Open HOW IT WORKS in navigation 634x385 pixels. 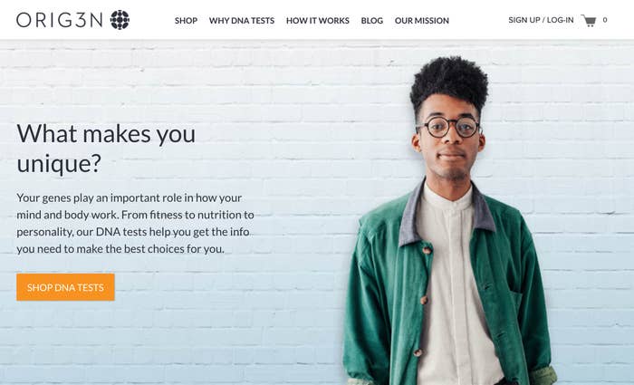[x=318, y=21]
